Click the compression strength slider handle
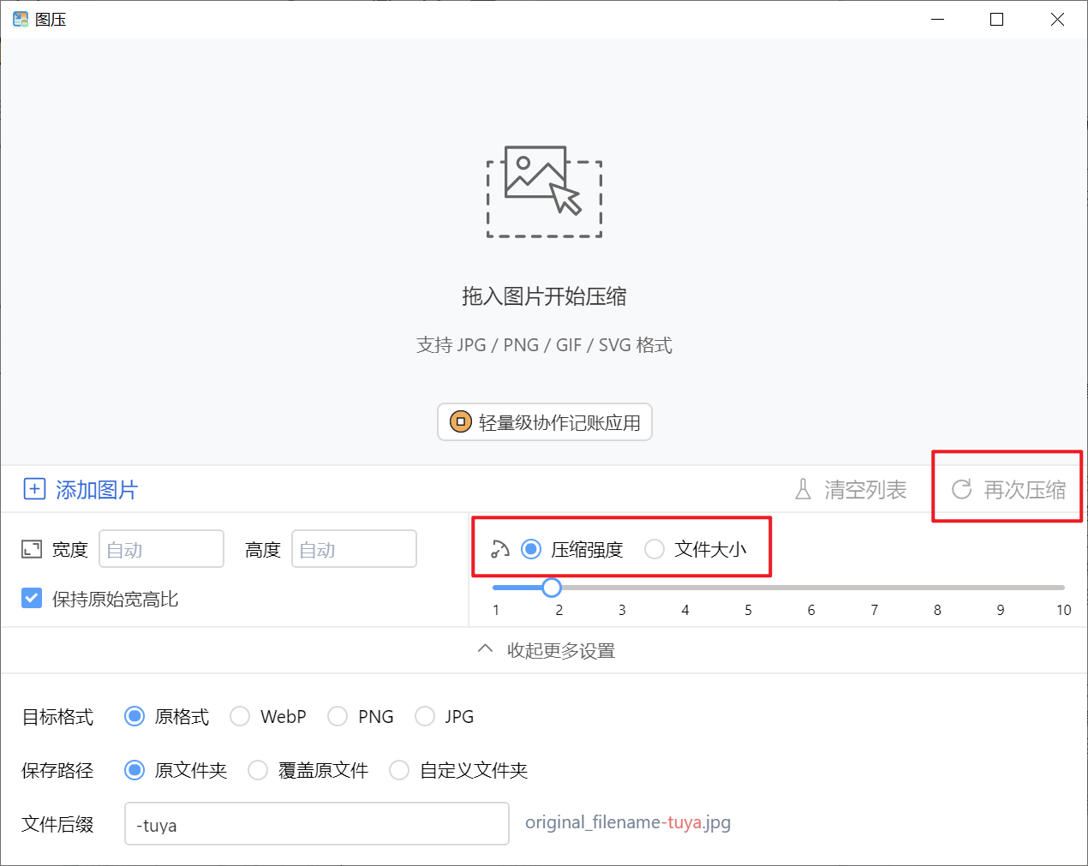Image resolution: width=1088 pixels, height=866 pixels. click(552, 588)
